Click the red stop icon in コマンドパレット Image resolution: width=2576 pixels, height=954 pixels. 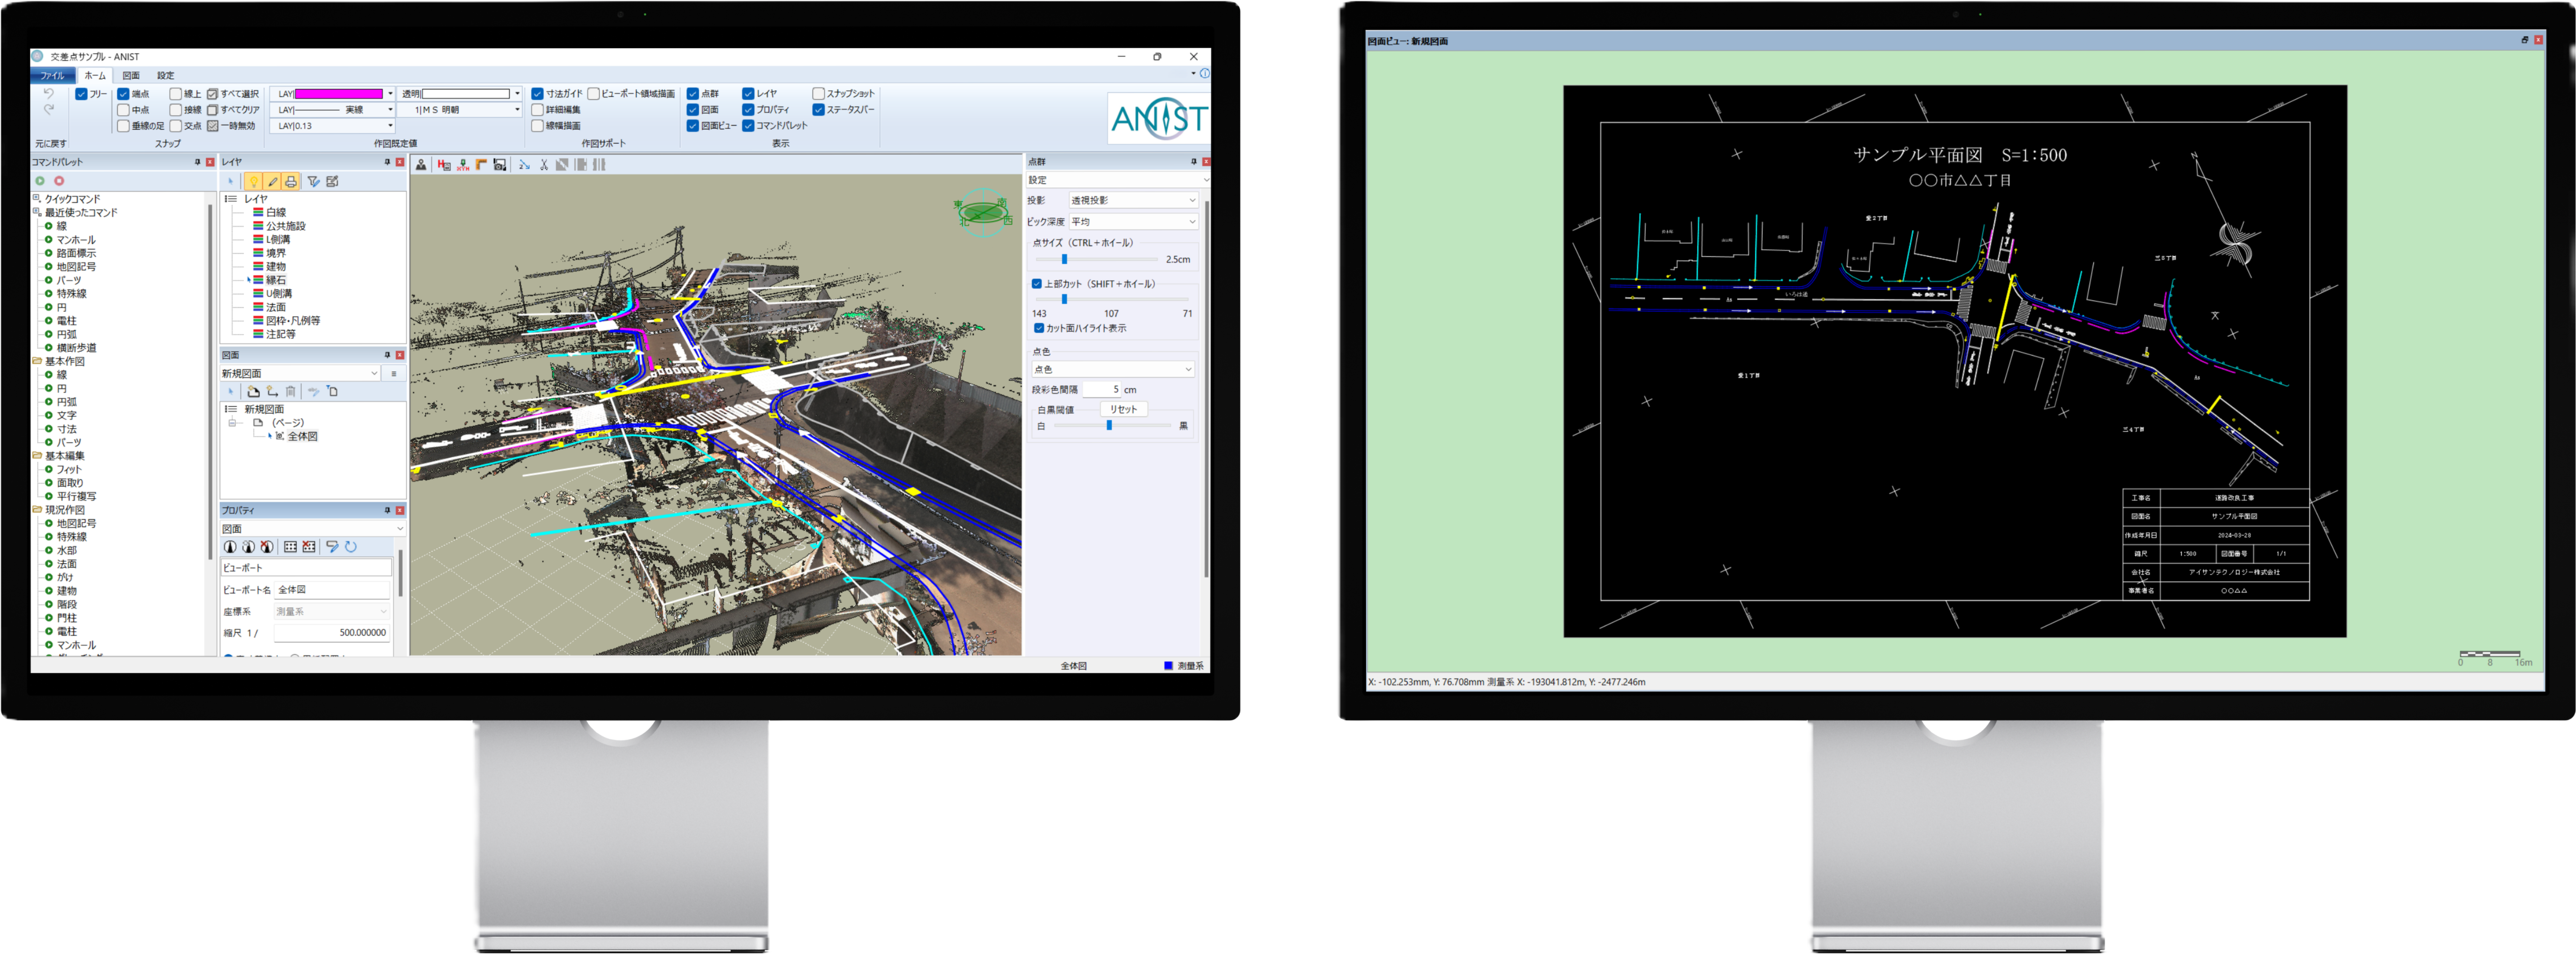59,181
